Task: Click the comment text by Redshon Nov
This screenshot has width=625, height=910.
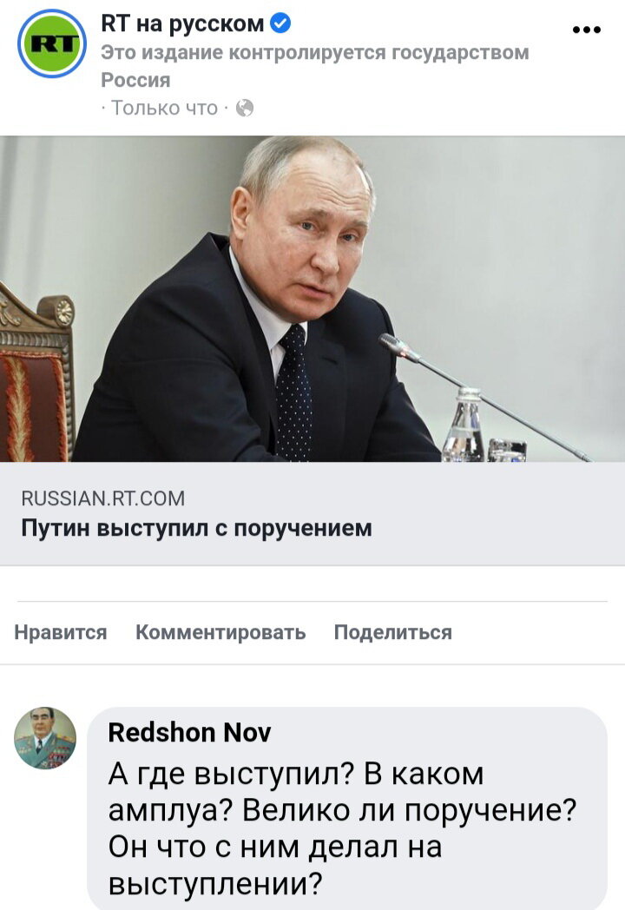Action: click(x=342, y=828)
